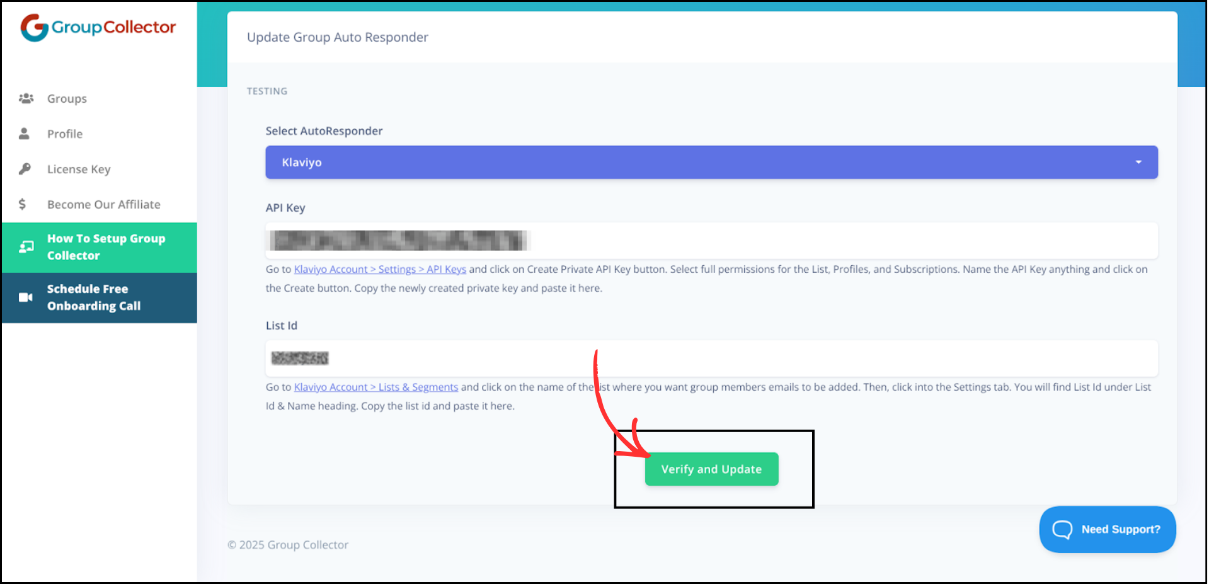The width and height of the screenshot is (1209, 584).
Task: Click the dollar sign icon for affiliates
Action: pos(21,204)
